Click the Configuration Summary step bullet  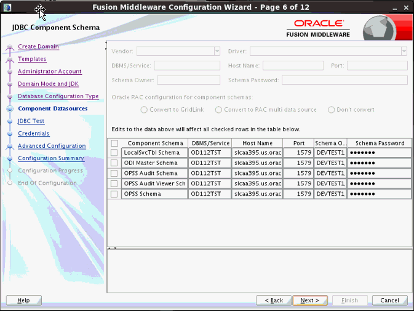[10, 158]
